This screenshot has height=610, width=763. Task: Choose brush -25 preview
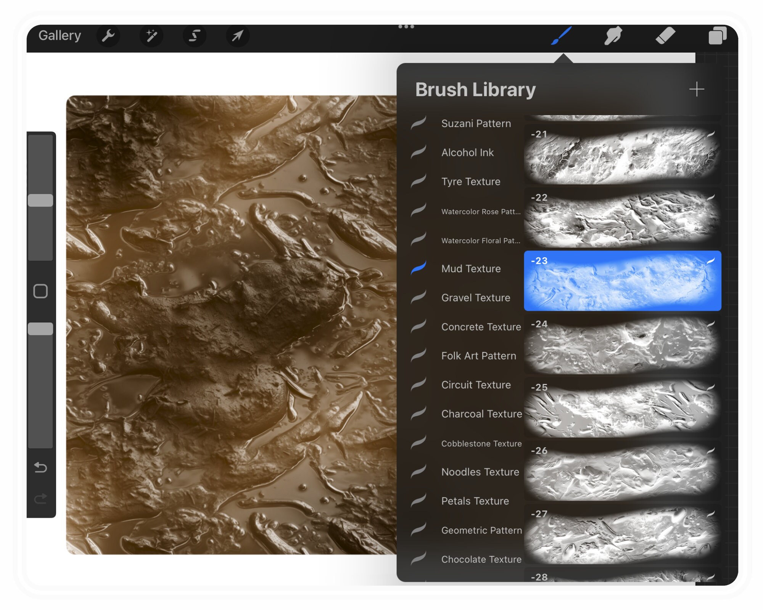622,407
